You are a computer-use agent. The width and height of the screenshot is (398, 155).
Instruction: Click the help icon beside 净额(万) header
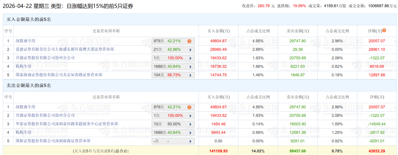tap(384, 30)
